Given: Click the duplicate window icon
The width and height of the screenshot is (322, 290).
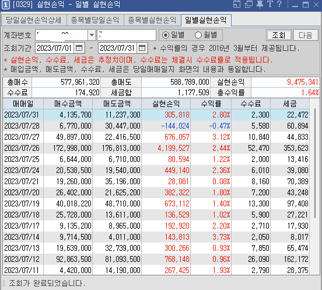Looking at the screenshot, I should 249,4.
